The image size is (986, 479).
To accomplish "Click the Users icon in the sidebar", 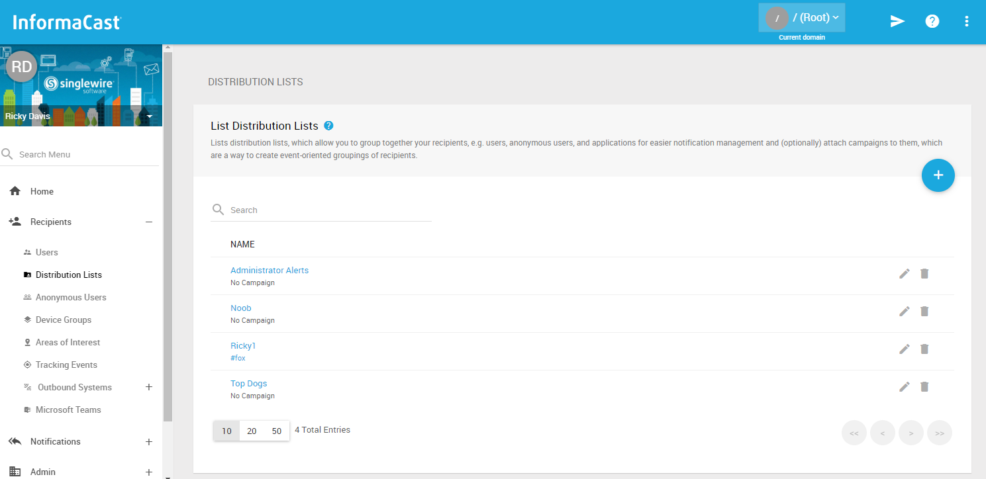I will (26, 252).
